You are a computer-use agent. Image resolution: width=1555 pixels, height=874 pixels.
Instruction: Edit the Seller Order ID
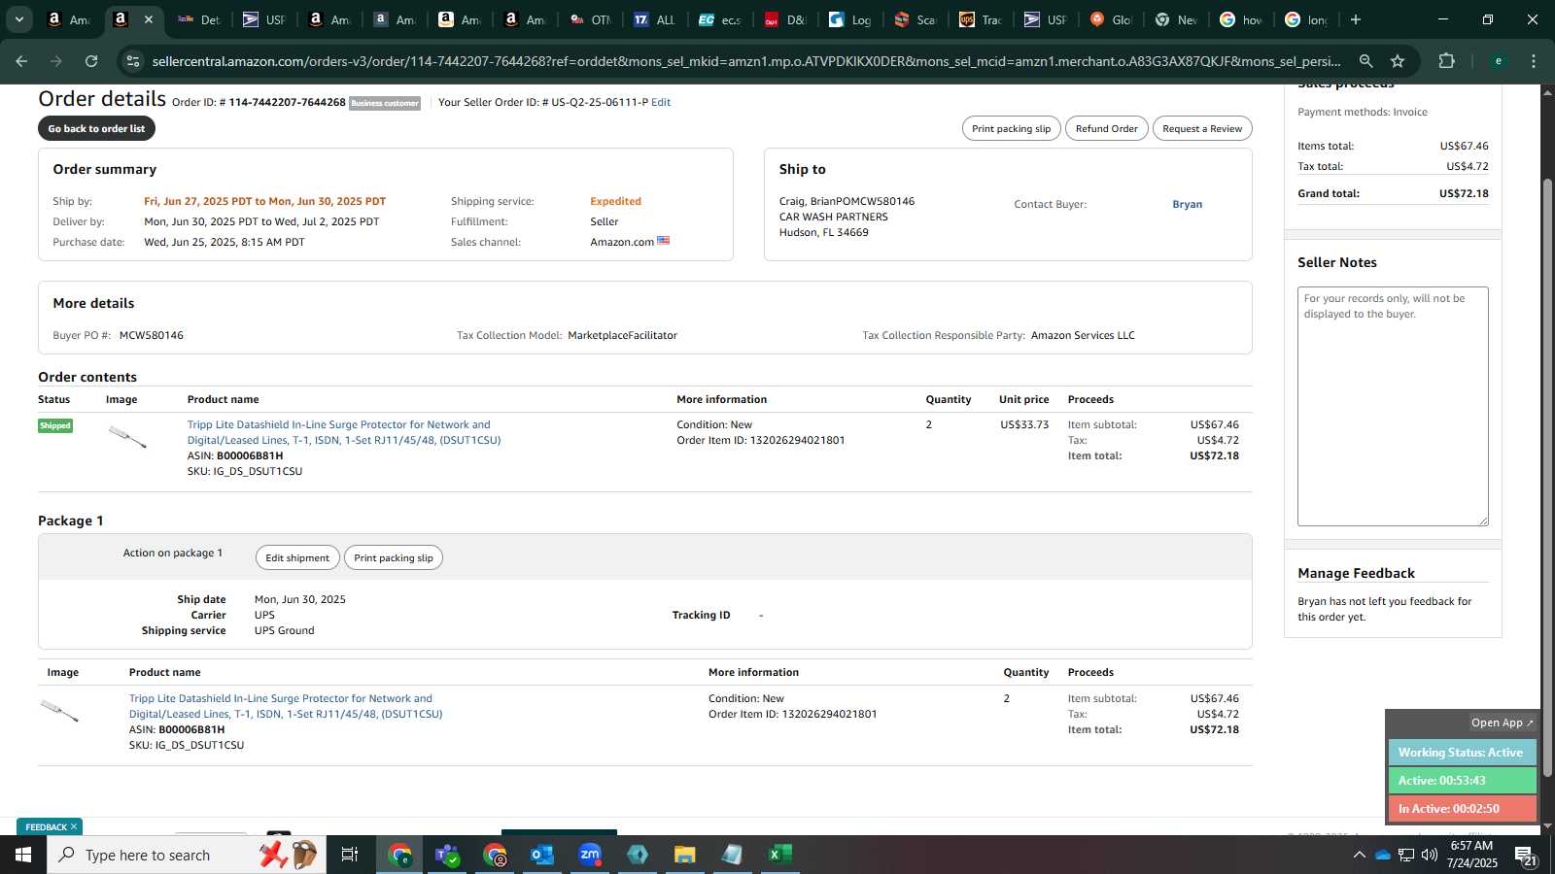pos(661,102)
